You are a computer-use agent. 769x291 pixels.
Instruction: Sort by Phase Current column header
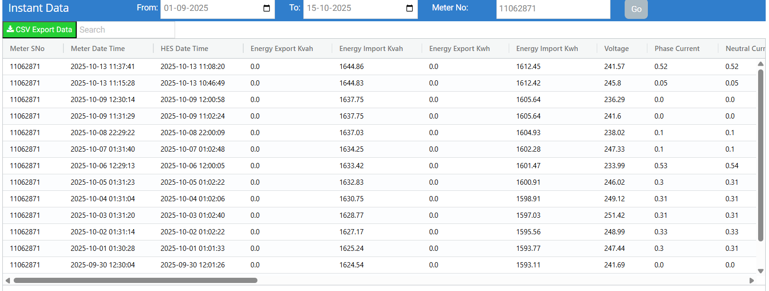(x=677, y=49)
